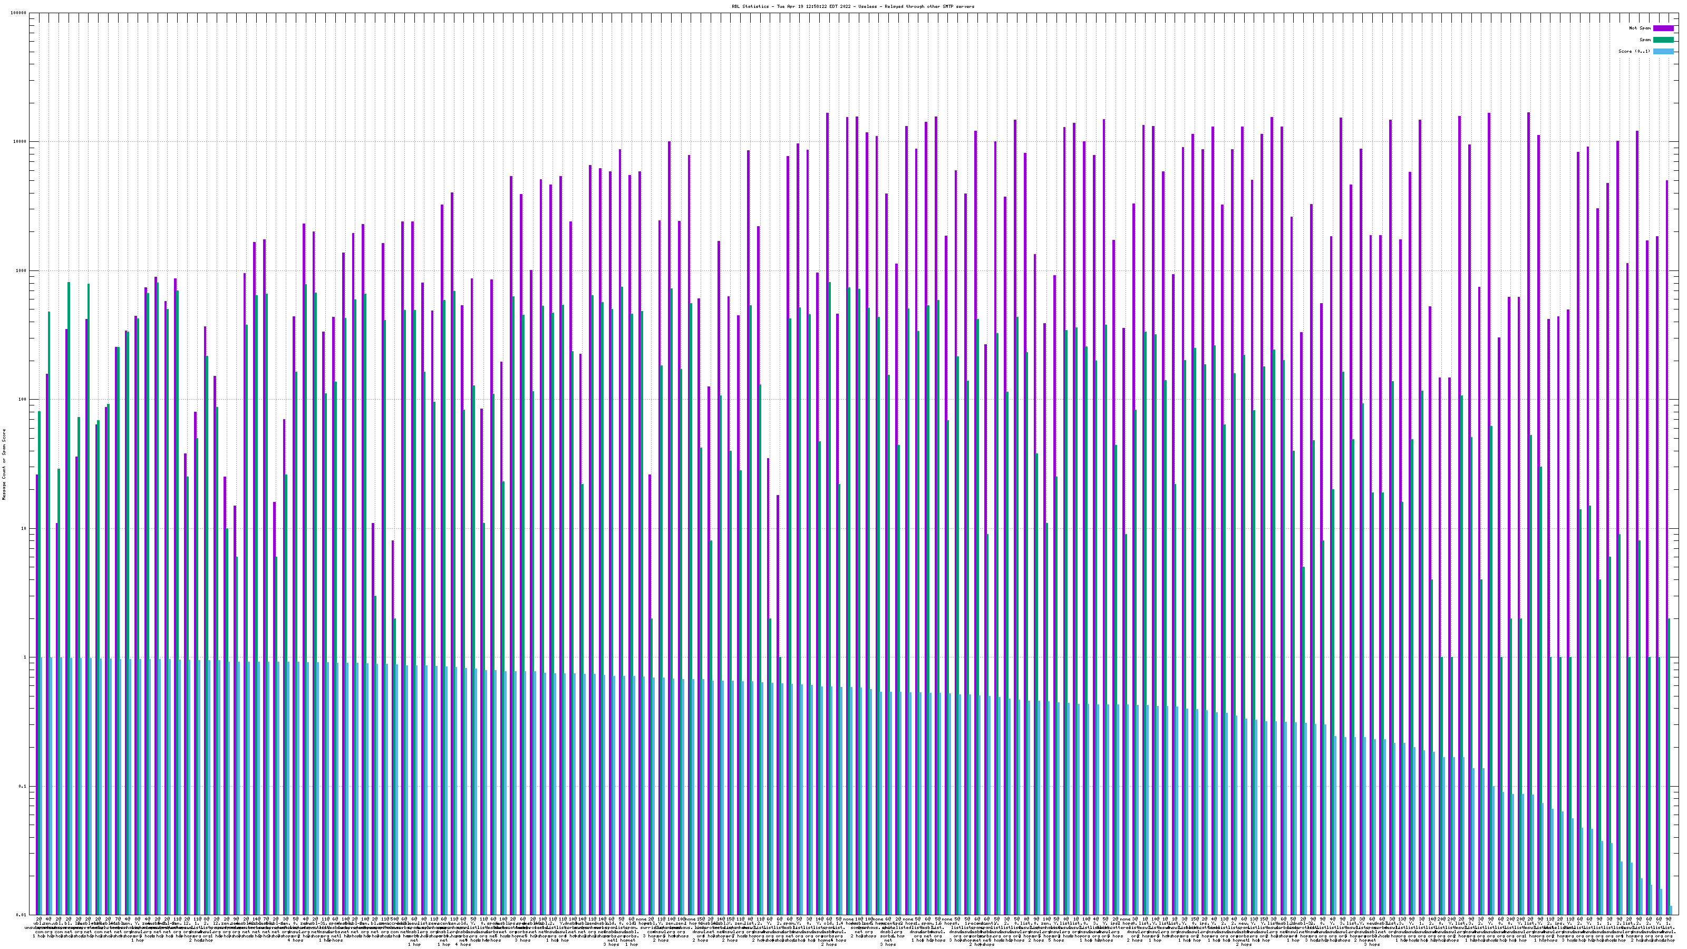1687x949 pixels.
Task: Click the 1 y-axis tick label
Action: coord(24,657)
